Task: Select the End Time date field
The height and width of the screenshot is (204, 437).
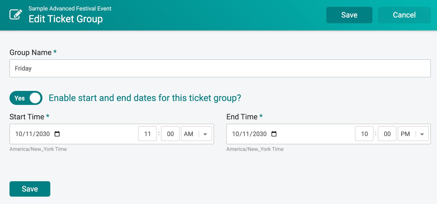Action: pyautogui.click(x=249, y=134)
